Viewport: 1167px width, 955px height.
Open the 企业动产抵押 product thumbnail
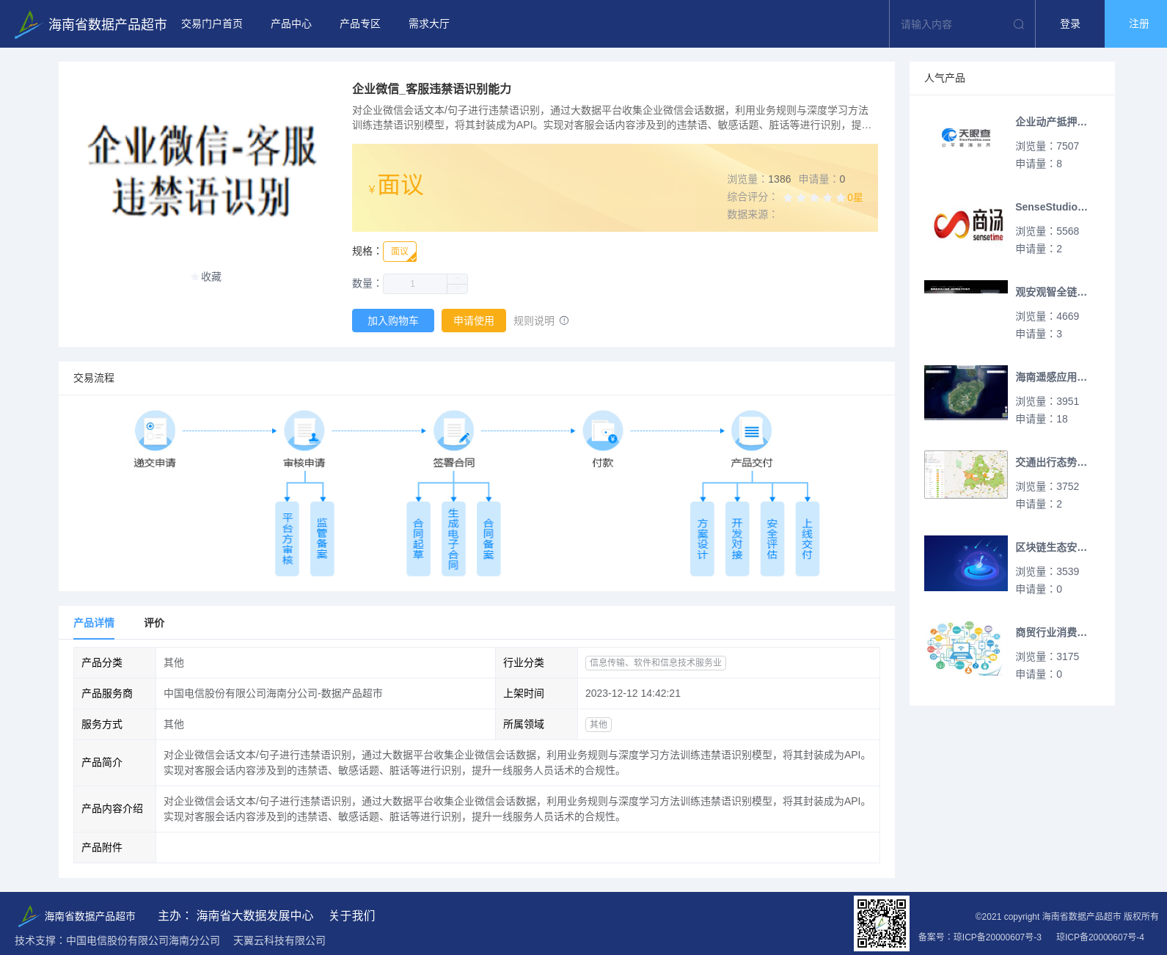coord(966,138)
